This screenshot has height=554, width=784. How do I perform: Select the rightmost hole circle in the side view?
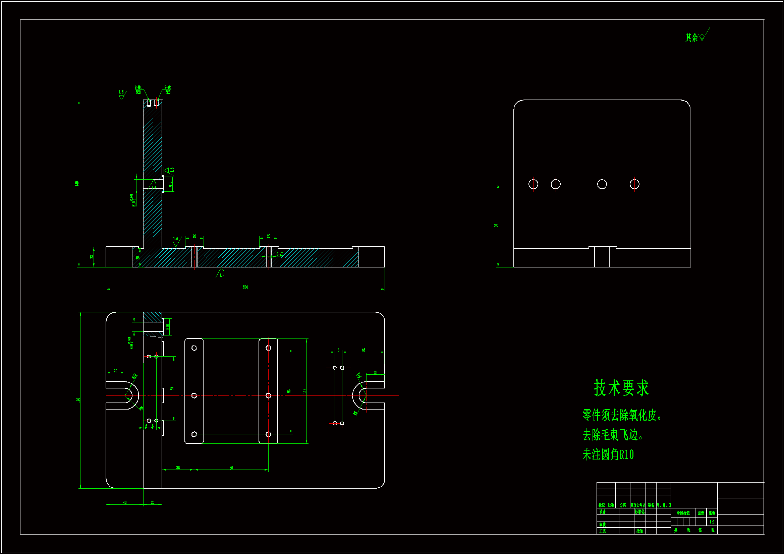pyautogui.click(x=634, y=184)
